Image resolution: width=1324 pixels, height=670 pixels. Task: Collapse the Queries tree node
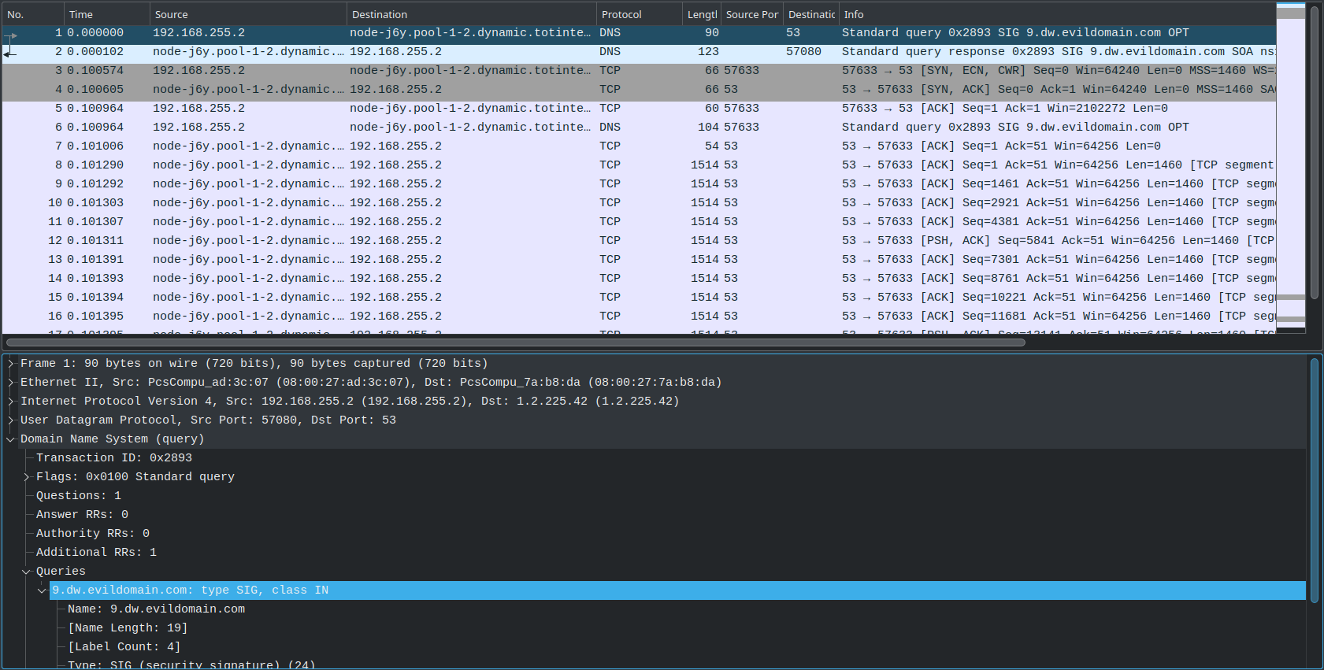(27, 572)
